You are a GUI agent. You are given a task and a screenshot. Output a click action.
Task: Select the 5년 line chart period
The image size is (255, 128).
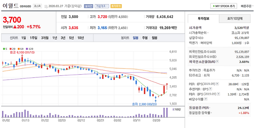coord(72,38)
